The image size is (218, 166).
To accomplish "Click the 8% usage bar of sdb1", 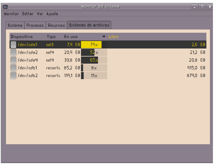I will pos(94,68).
